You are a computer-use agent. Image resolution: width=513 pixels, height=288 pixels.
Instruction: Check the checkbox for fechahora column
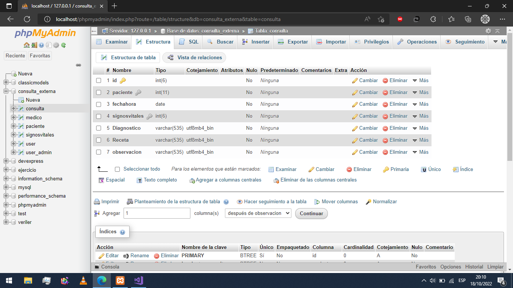[99, 104]
